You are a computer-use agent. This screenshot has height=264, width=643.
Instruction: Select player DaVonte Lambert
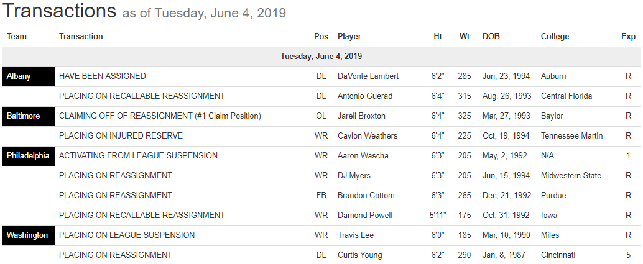368,76
